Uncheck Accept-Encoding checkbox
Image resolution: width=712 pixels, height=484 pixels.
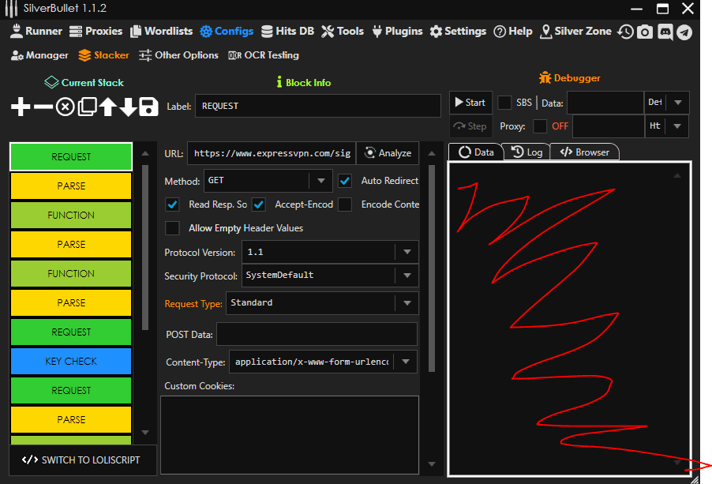[x=259, y=204]
